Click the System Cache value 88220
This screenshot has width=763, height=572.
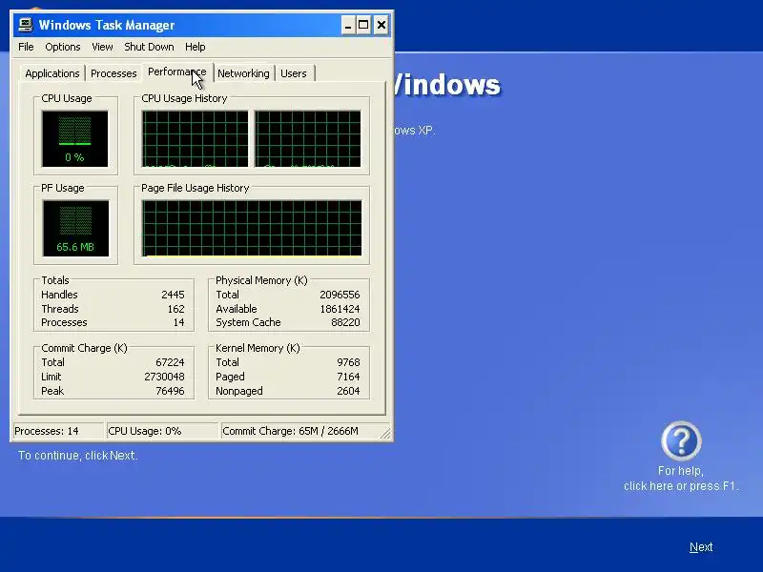click(345, 322)
